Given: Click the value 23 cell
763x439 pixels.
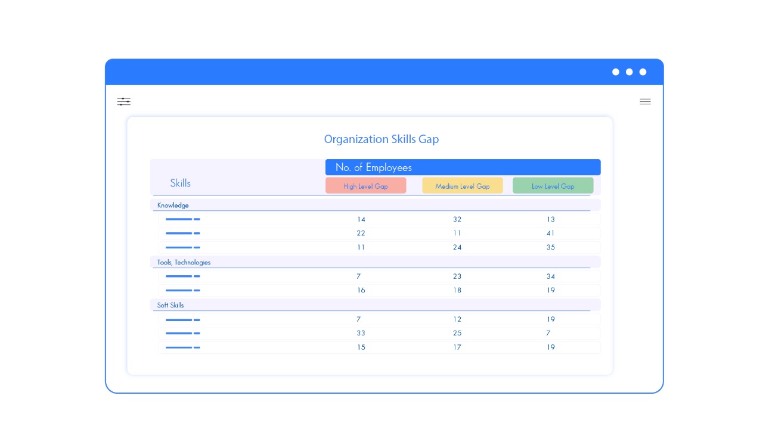Looking at the screenshot, I should 457,277.
